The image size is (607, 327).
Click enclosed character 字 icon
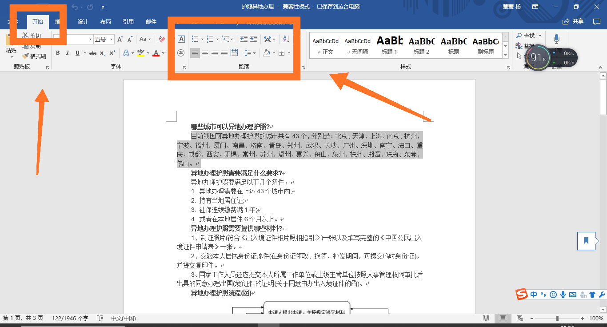tap(181, 53)
